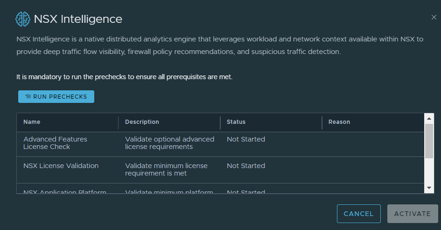The width and height of the screenshot is (441, 230).
Task: Click the Description column header
Action: tap(142, 122)
